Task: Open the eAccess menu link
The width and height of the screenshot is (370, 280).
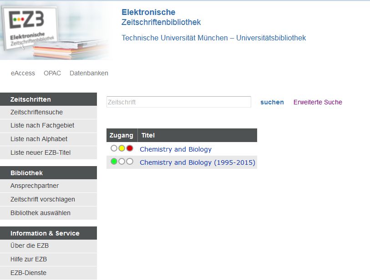Action: [x=23, y=73]
